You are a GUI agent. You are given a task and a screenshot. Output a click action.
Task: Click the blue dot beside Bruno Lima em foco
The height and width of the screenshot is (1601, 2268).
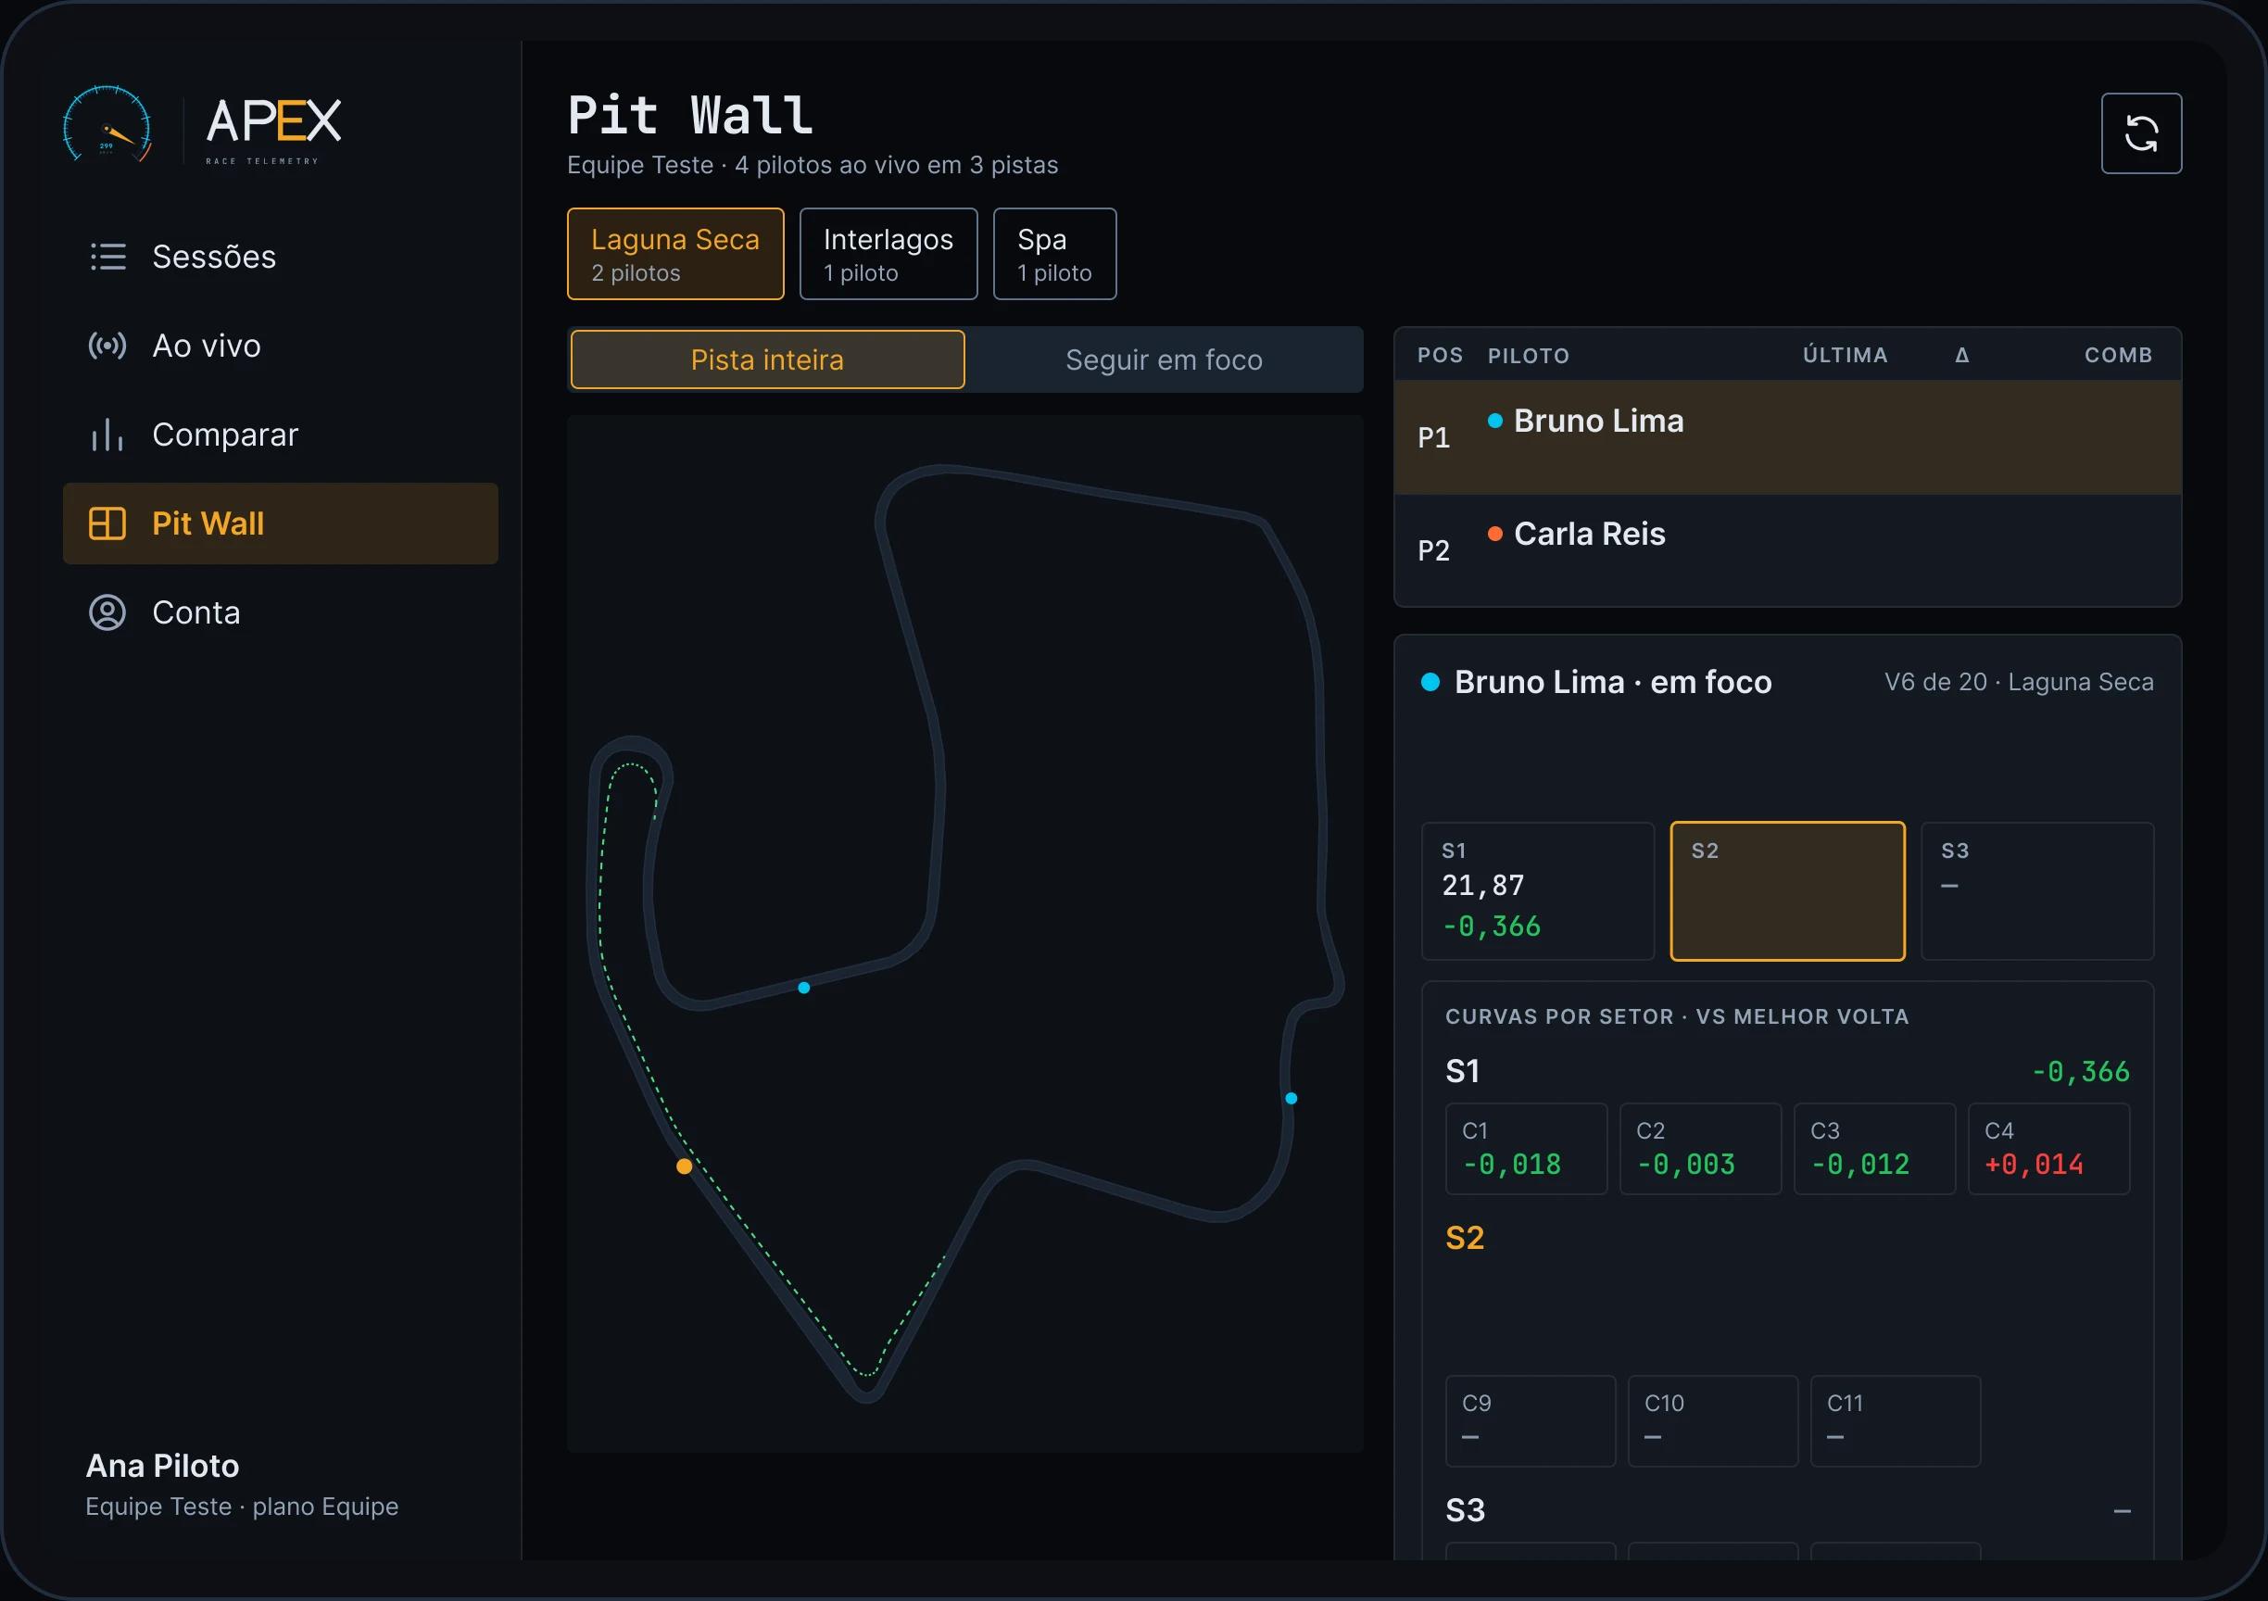[x=1430, y=682]
